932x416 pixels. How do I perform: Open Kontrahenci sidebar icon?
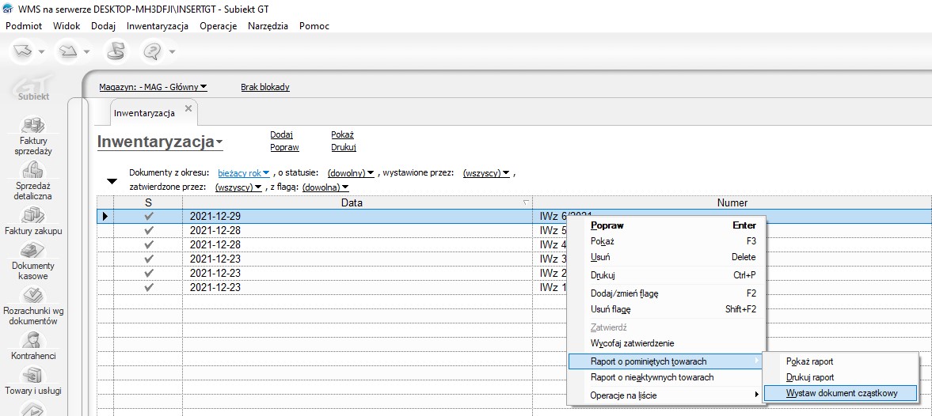(x=33, y=346)
